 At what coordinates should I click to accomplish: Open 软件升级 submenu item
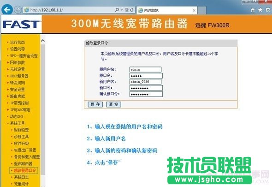pyautogui.click(x=21, y=144)
